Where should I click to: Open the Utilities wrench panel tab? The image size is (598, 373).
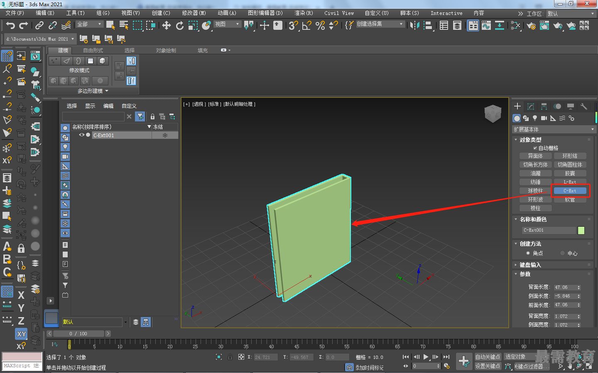coord(584,106)
